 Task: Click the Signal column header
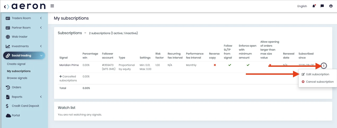click(x=63, y=58)
